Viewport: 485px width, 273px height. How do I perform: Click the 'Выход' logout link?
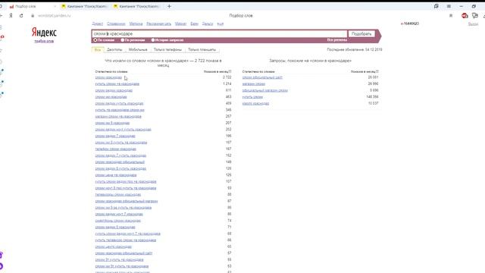473,24
